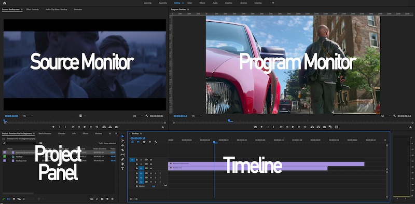Viewport: 415px width, 204px height.
Task: Switch to the Audio workspace
Action: 215,3
